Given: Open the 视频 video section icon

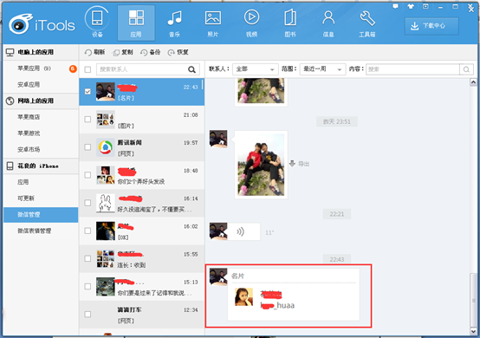Looking at the screenshot, I should (251, 17).
